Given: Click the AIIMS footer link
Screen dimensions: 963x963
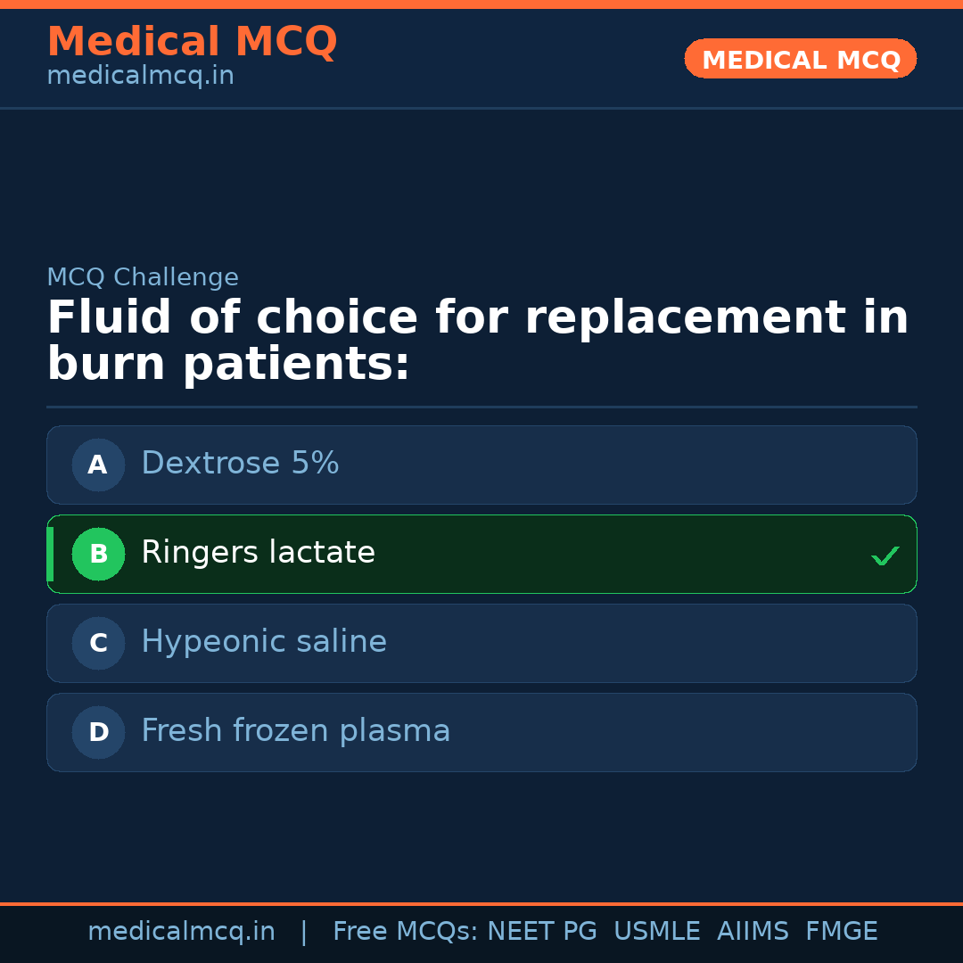Looking at the screenshot, I should pyautogui.click(x=753, y=931).
